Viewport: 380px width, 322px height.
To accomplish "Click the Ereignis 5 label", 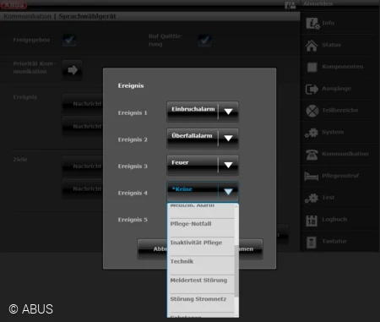I will tap(133, 220).
